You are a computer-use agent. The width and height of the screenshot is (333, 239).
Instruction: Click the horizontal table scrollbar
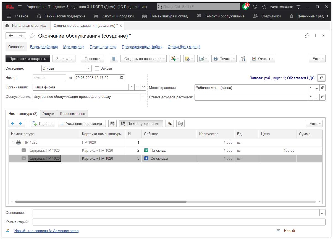(x=101, y=202)
